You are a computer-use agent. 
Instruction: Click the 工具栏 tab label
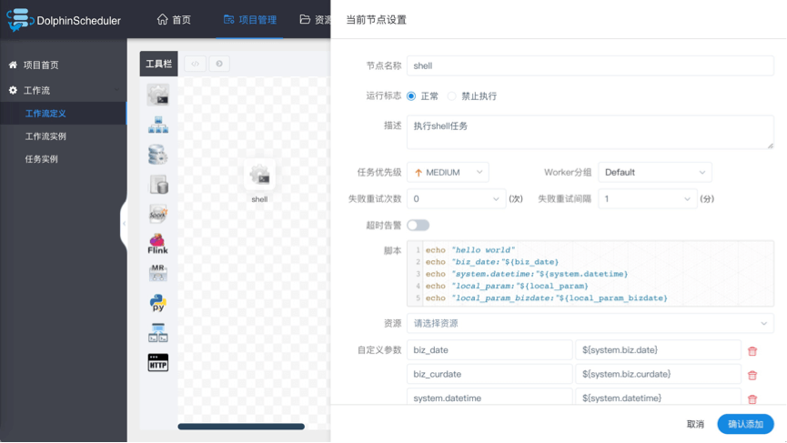[158, 64]
